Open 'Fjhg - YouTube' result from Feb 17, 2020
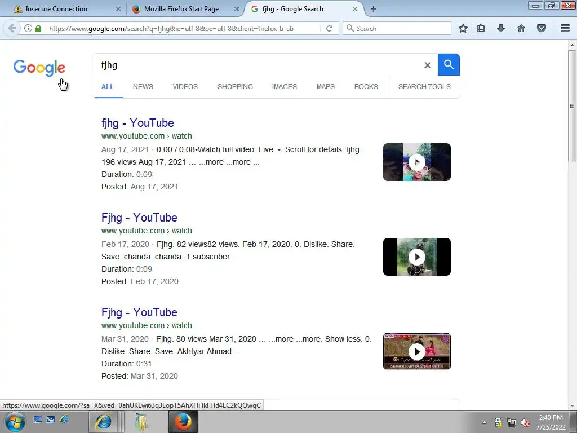Viewport: 577px width, 433px height. (x=139, y=218)
